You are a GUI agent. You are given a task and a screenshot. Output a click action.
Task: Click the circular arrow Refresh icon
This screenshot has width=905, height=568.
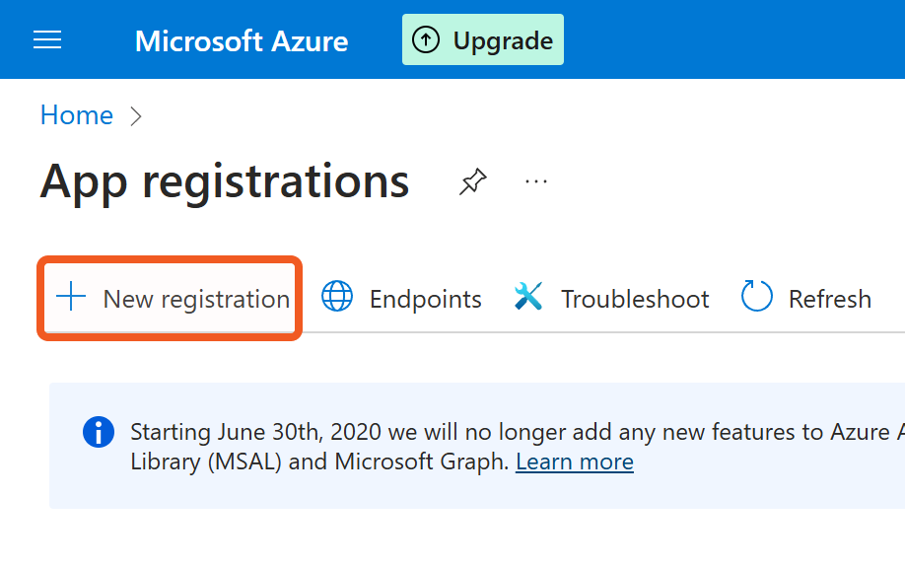tap(757, 298)
